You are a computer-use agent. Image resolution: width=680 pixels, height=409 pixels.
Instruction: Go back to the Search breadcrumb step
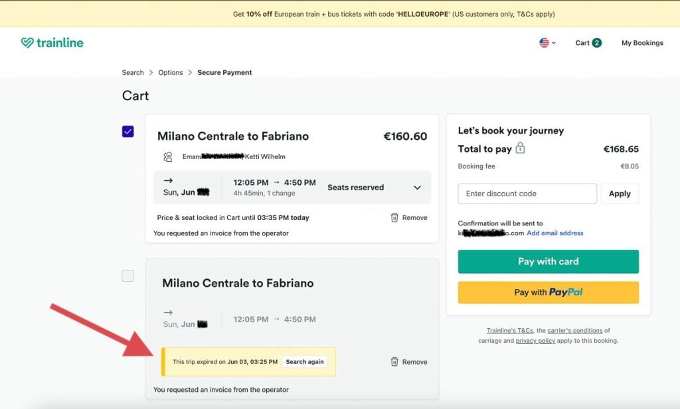132,72
